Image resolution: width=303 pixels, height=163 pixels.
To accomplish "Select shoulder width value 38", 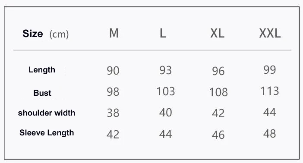I will point(113,113).
